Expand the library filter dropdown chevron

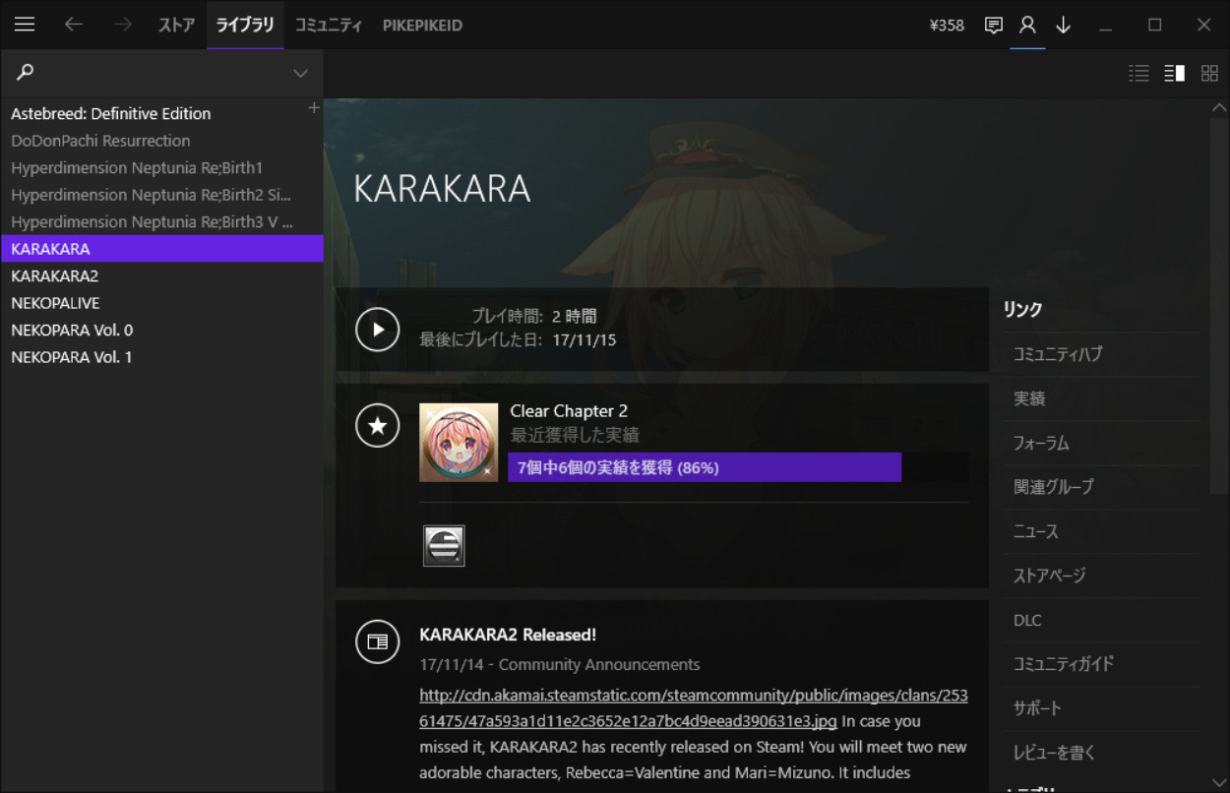click(300, 73)
